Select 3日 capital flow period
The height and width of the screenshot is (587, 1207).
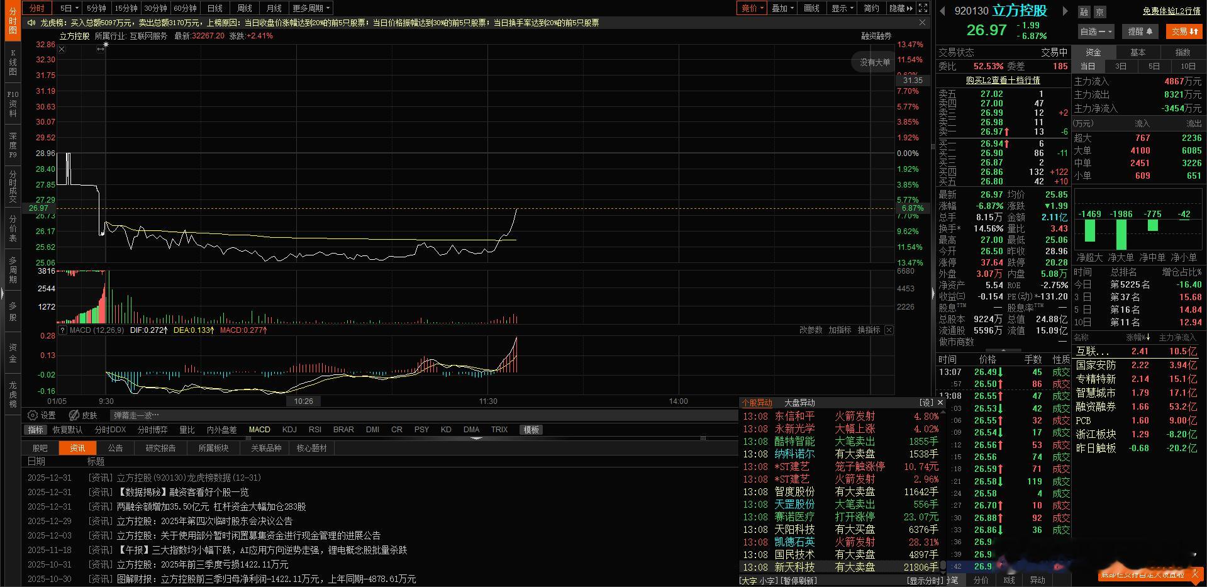pos(1121,66)
